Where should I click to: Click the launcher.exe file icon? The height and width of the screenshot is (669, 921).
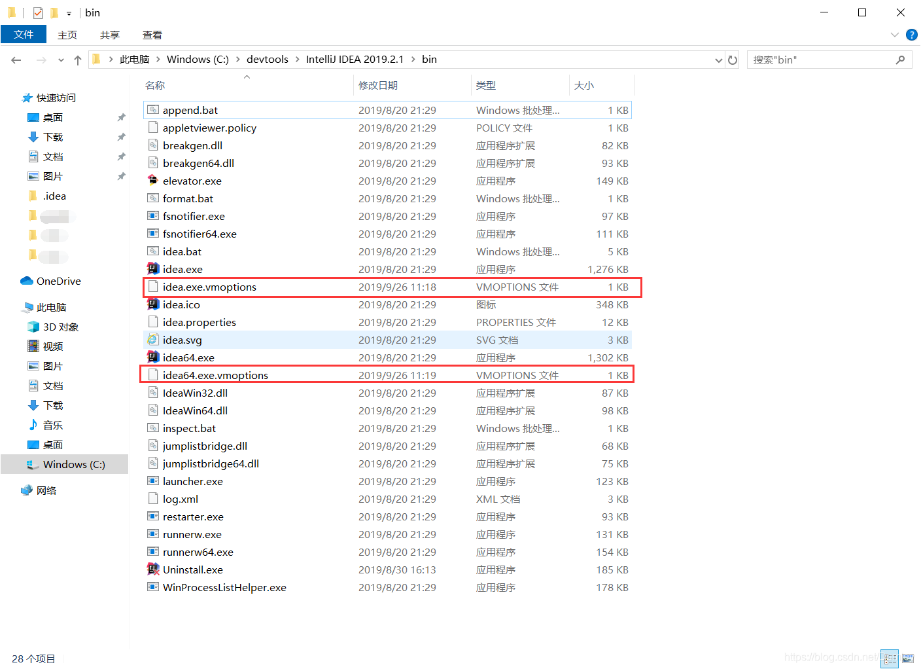click(153, 481)
